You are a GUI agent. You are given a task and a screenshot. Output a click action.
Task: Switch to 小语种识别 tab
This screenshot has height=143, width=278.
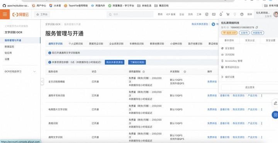coord(176,44)
